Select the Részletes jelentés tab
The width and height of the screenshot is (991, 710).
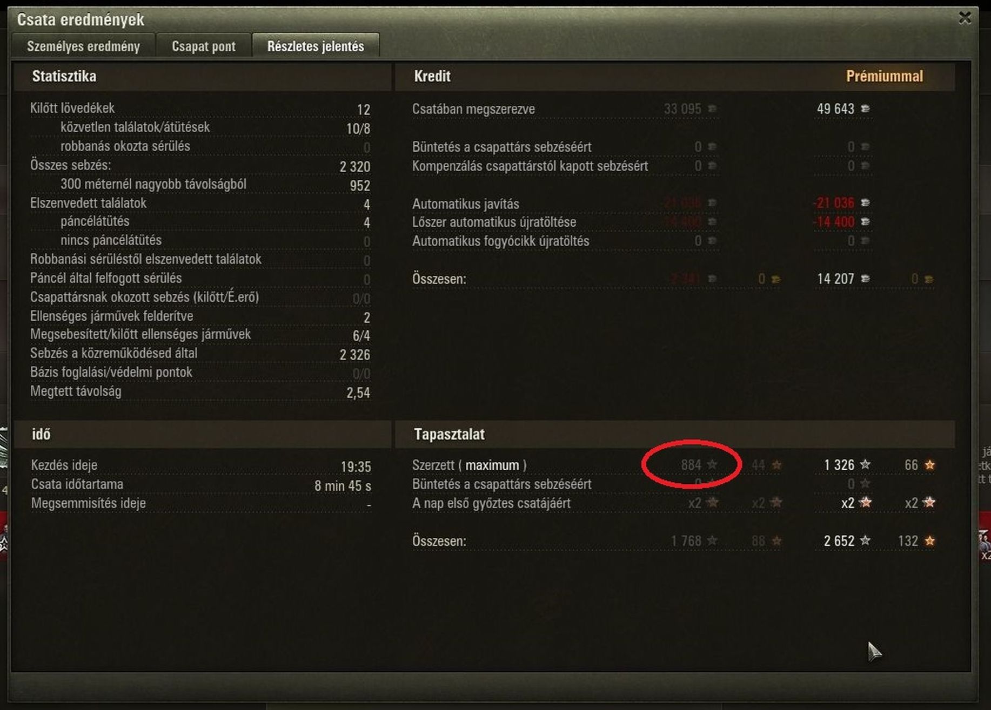[x=316, y=46]
